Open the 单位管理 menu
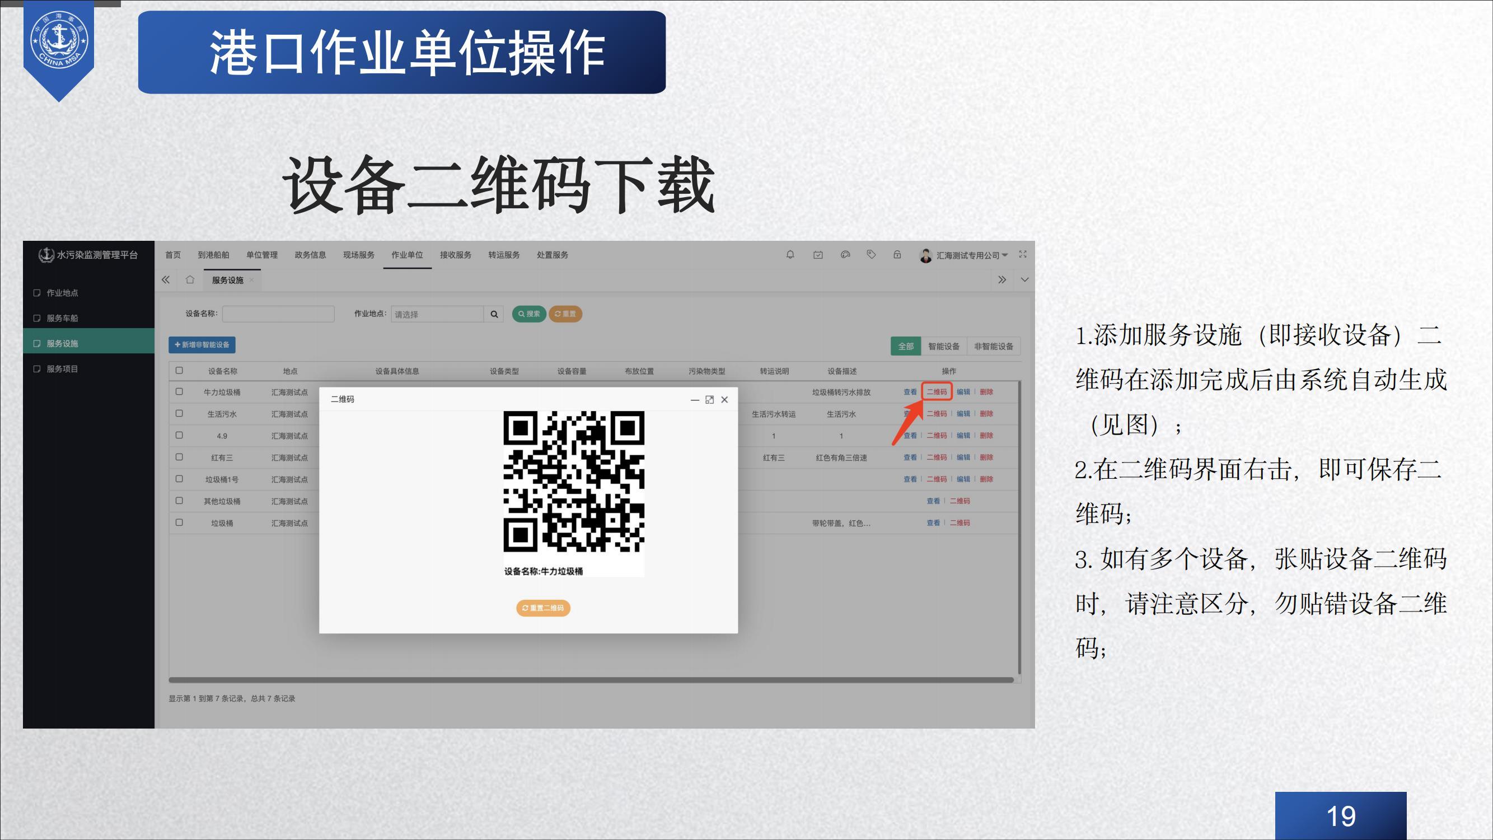 click(262, 255)
